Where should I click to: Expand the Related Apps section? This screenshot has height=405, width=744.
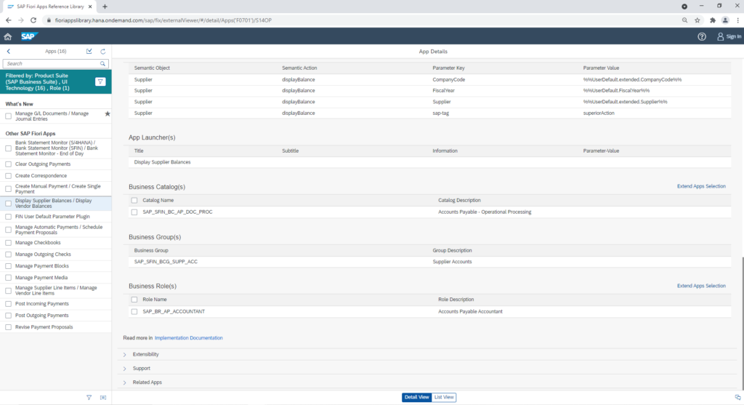125,382
